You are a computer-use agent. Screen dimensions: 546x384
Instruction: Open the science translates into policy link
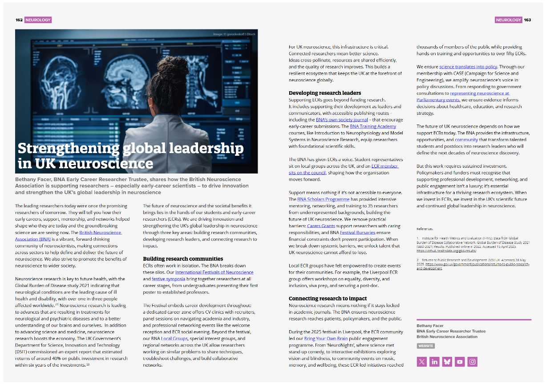468,66
